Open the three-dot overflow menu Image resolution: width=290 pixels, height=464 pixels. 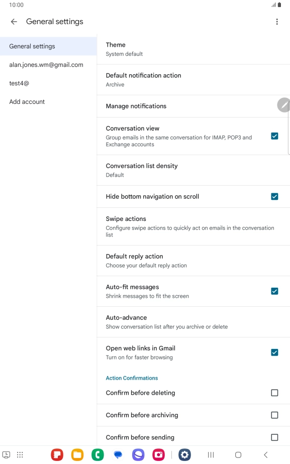pyautogui.click(x=276, y=22)
